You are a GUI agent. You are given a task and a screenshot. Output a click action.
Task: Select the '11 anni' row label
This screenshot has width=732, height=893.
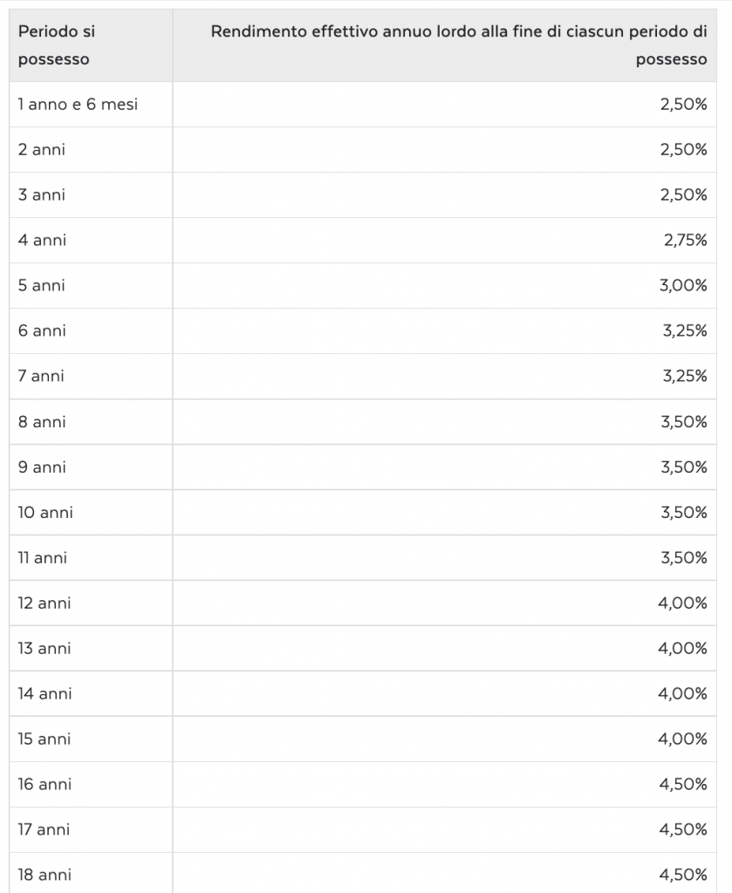coord(43,557)
